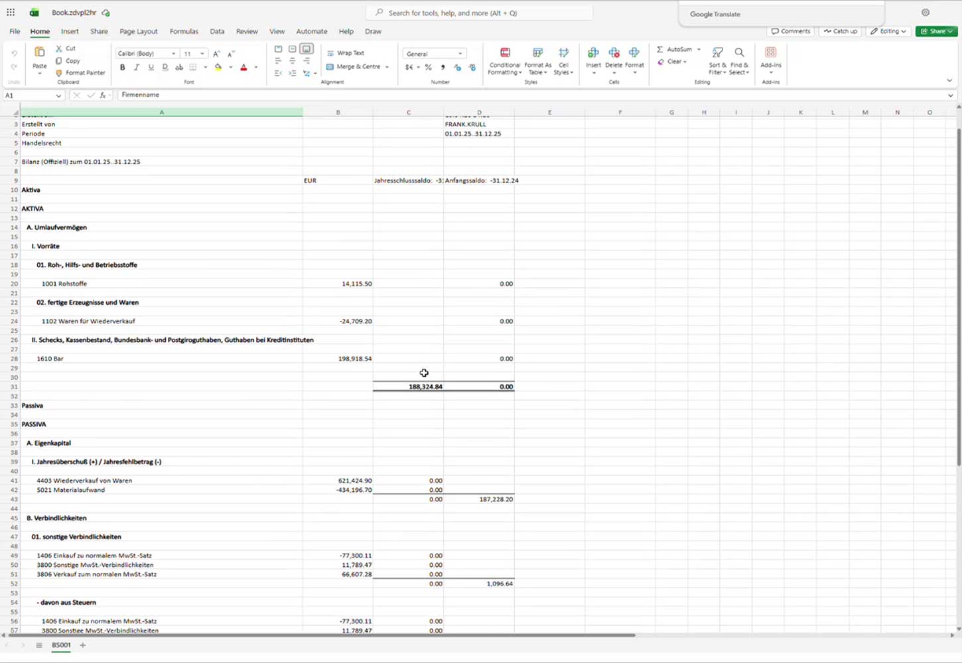Click the Redo arrow icon
962x663 pixels.
click(x=14, y=67)
